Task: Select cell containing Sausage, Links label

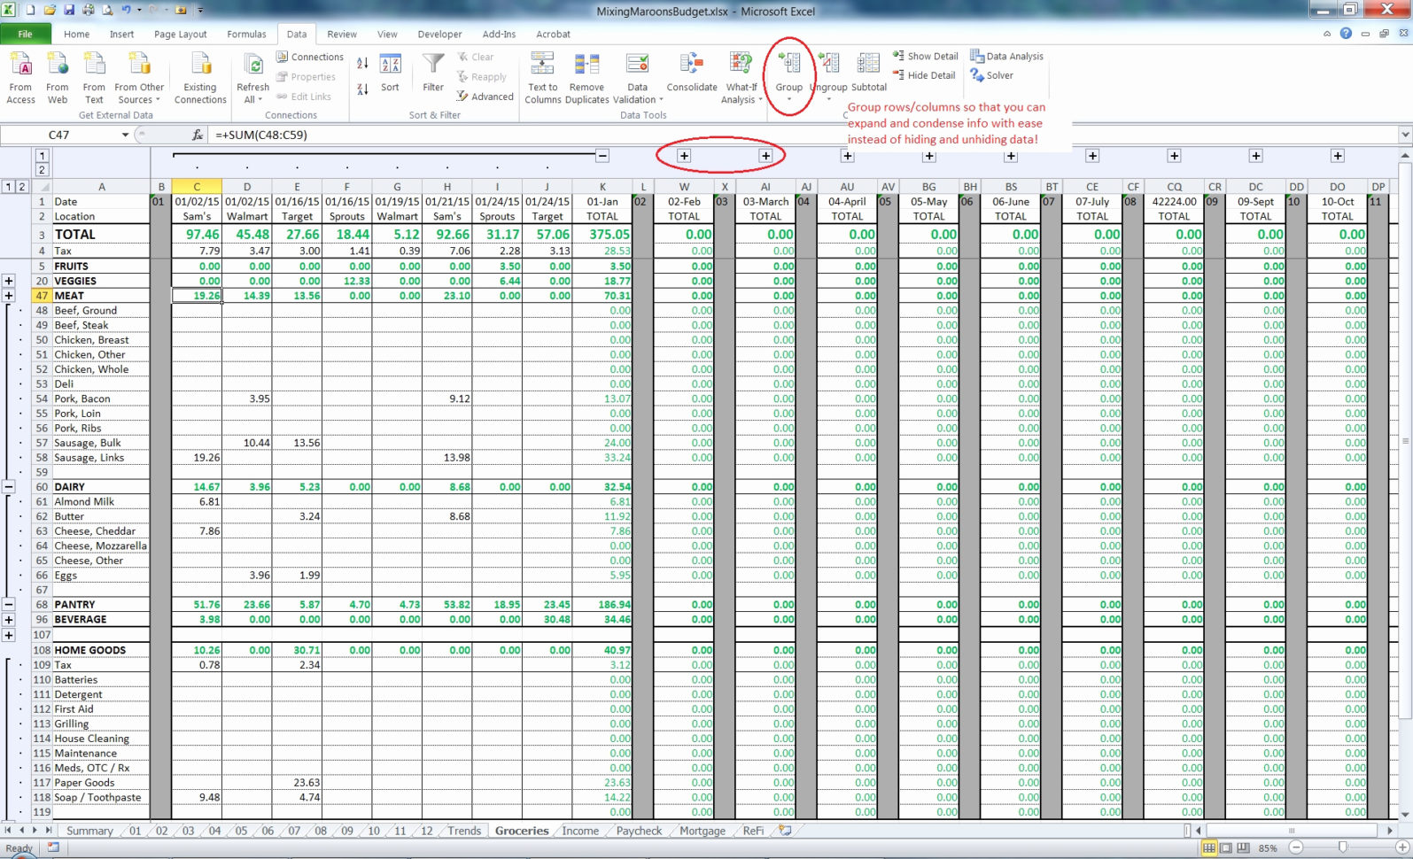Action: 101,458
